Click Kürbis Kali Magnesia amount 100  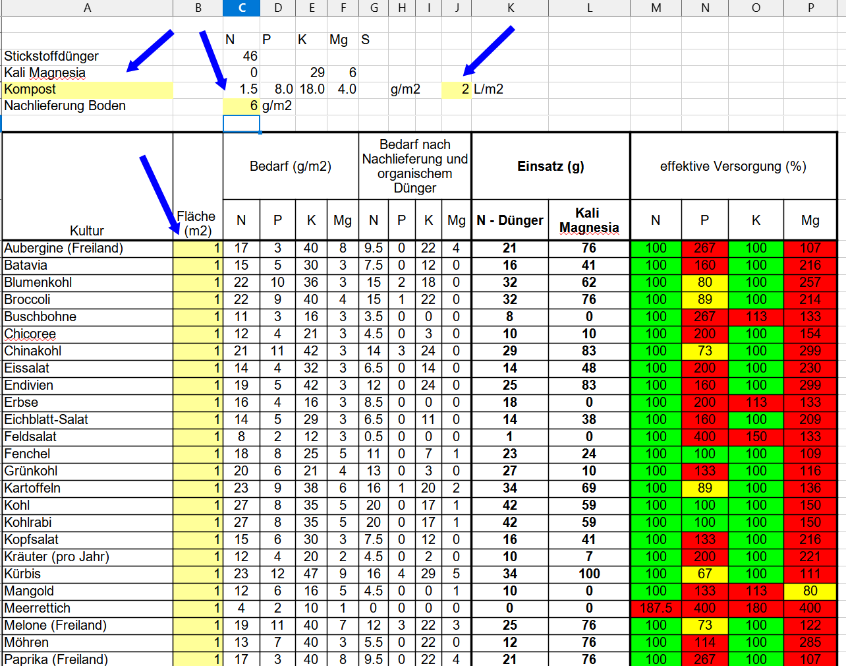click(x=589, y=574)
